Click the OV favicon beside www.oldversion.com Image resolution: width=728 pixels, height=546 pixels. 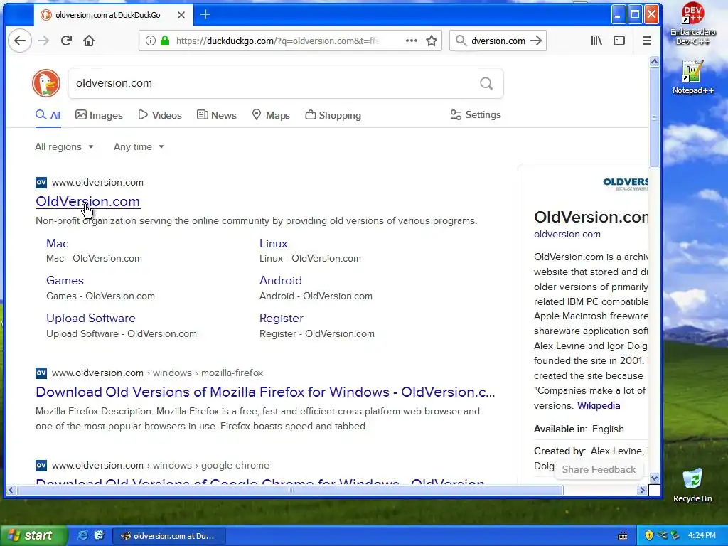point(41,183)
